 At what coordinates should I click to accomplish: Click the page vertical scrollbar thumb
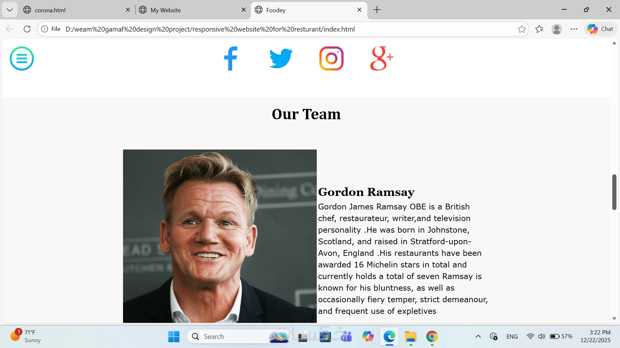point(614,192)
